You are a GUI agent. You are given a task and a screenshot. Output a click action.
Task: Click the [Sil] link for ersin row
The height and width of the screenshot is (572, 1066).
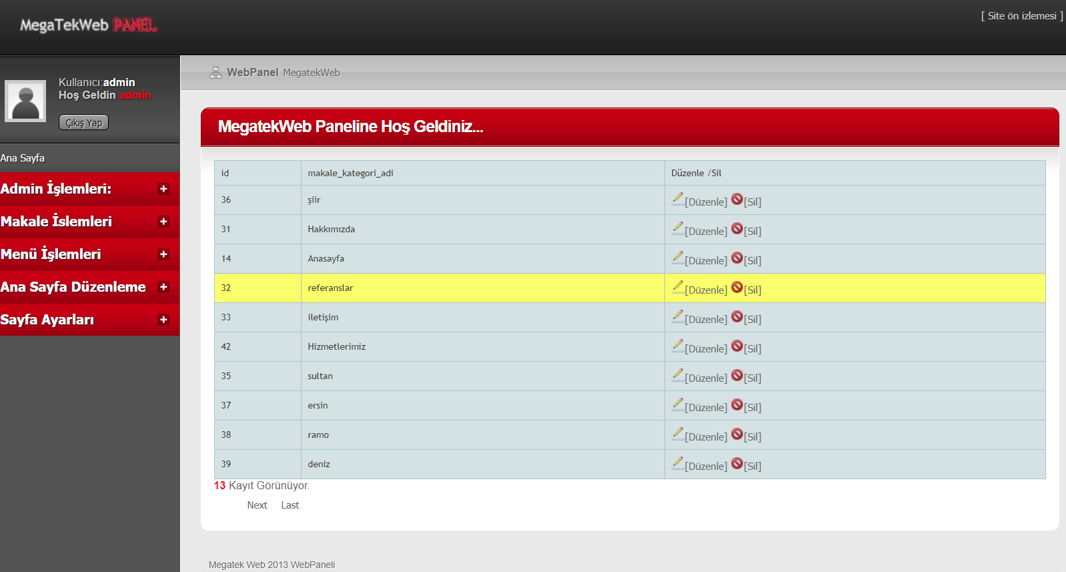752,408
